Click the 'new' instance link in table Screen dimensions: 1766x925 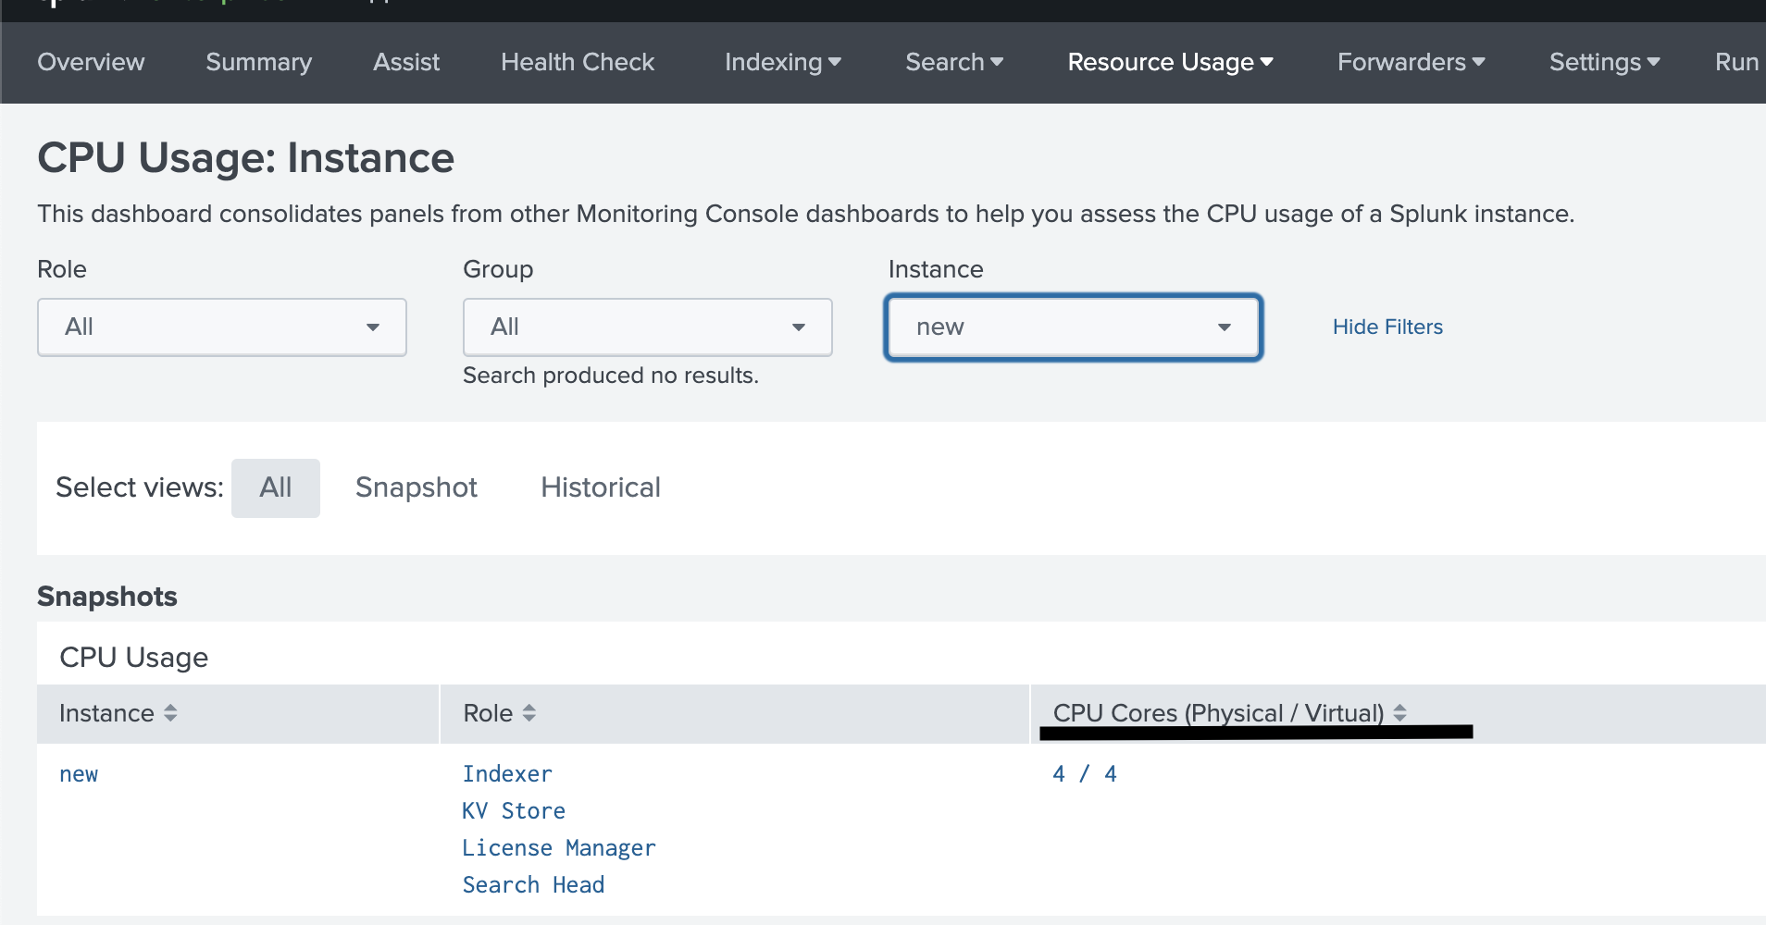click(79, 774)
